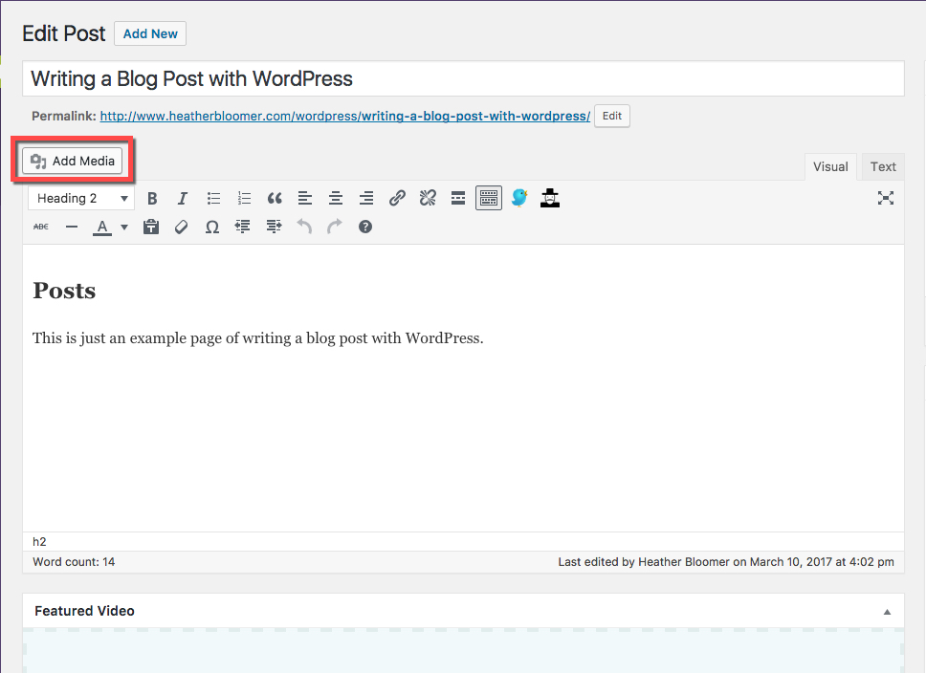This screenshot has height=673, width=926.
Task: Click the Add New post button
Action: tap(150, 33)
